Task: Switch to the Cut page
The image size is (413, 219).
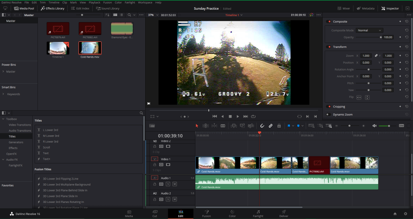Action: coord(154,214)
